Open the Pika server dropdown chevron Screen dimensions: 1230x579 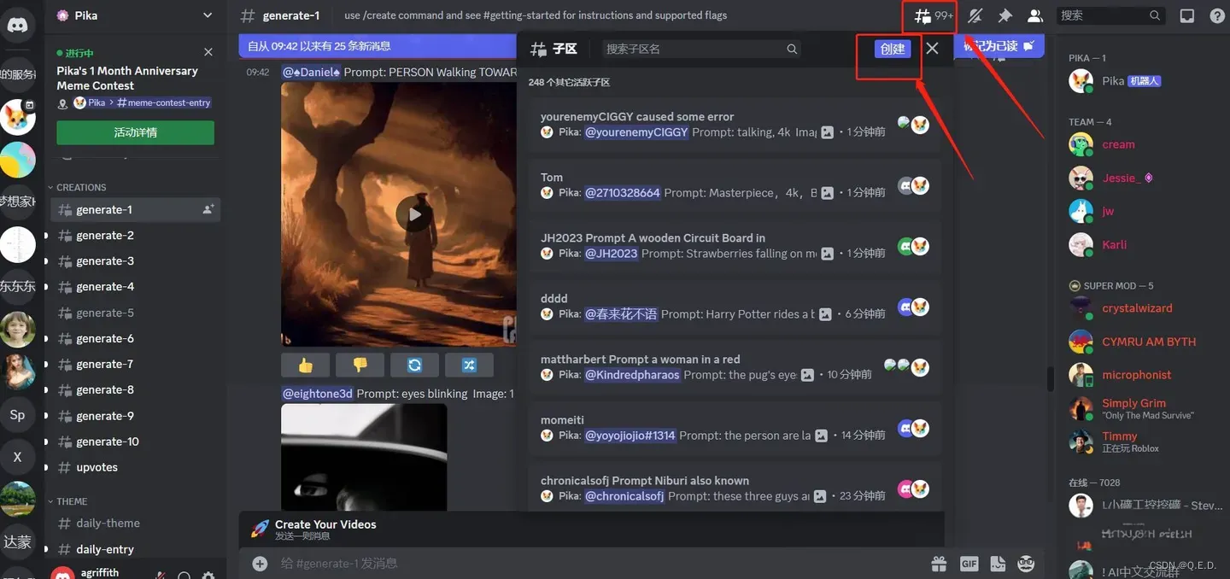pos(208,15)
